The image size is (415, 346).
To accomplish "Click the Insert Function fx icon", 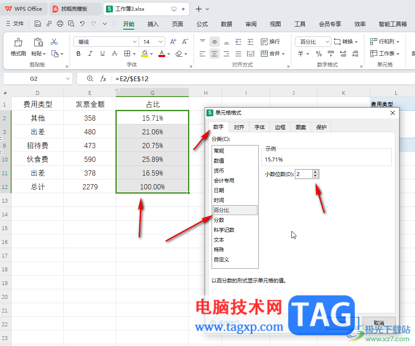I will (x=103, y=79).
